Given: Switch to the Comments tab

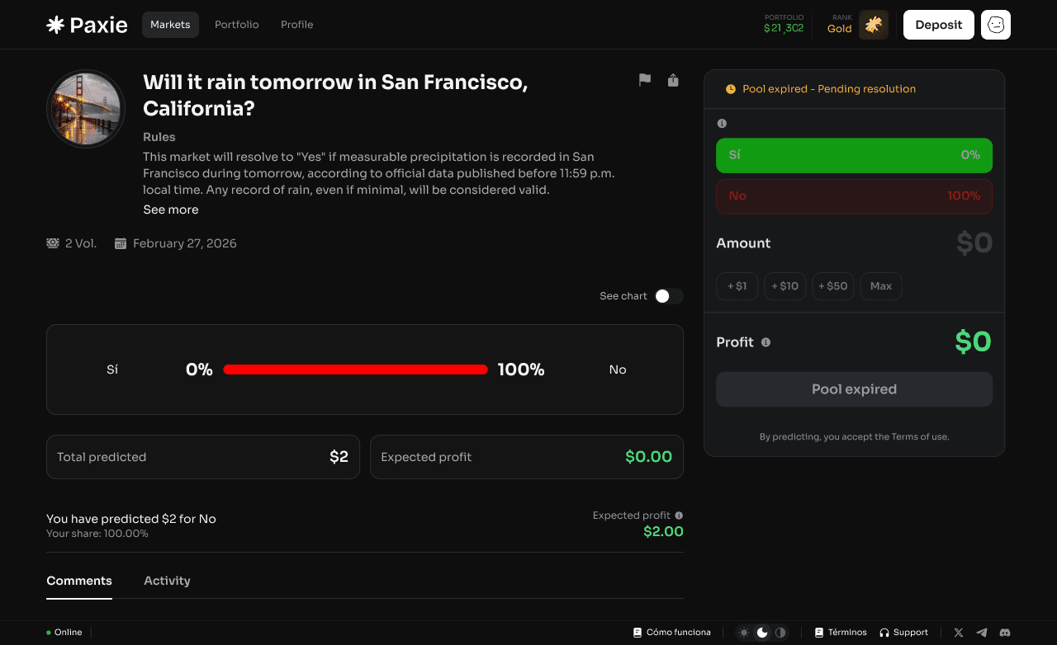Looking at the screenshot, I should 79,581.
